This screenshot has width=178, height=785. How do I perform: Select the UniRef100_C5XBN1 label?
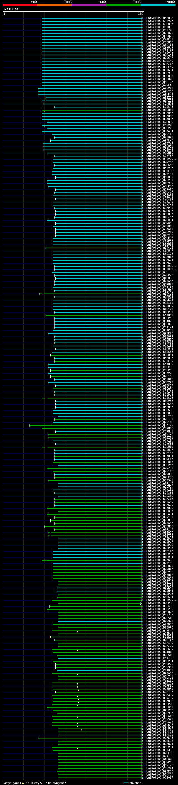[159, 315]
